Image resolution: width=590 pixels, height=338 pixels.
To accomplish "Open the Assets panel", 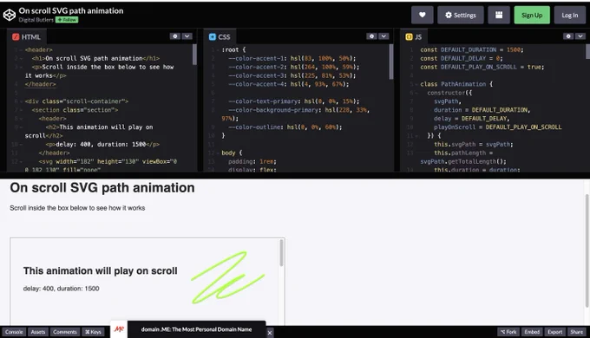I will [x=38, y=332].
